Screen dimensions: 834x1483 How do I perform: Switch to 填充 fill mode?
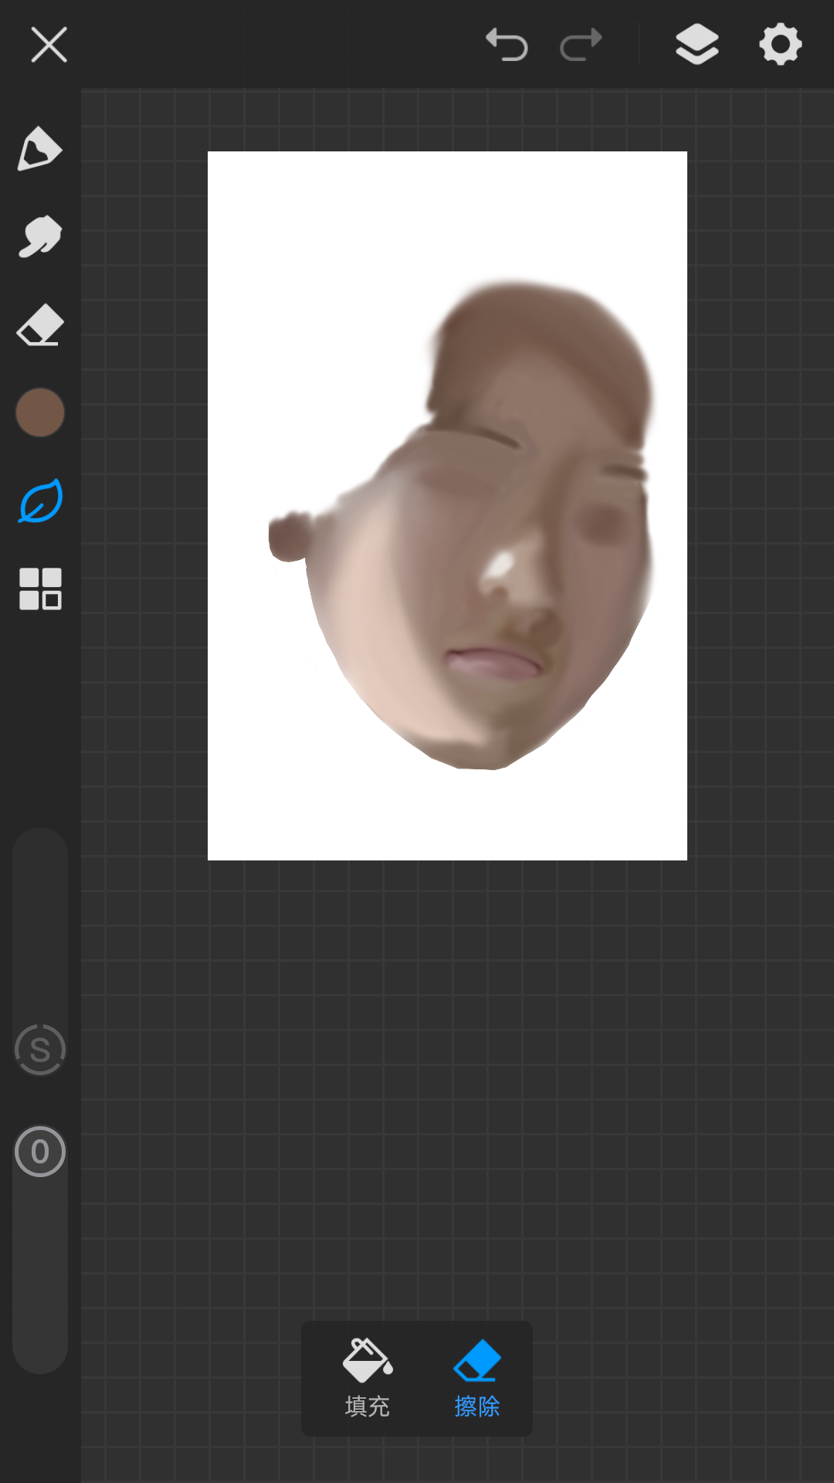pyautogui.click(x=368, y=1379)
